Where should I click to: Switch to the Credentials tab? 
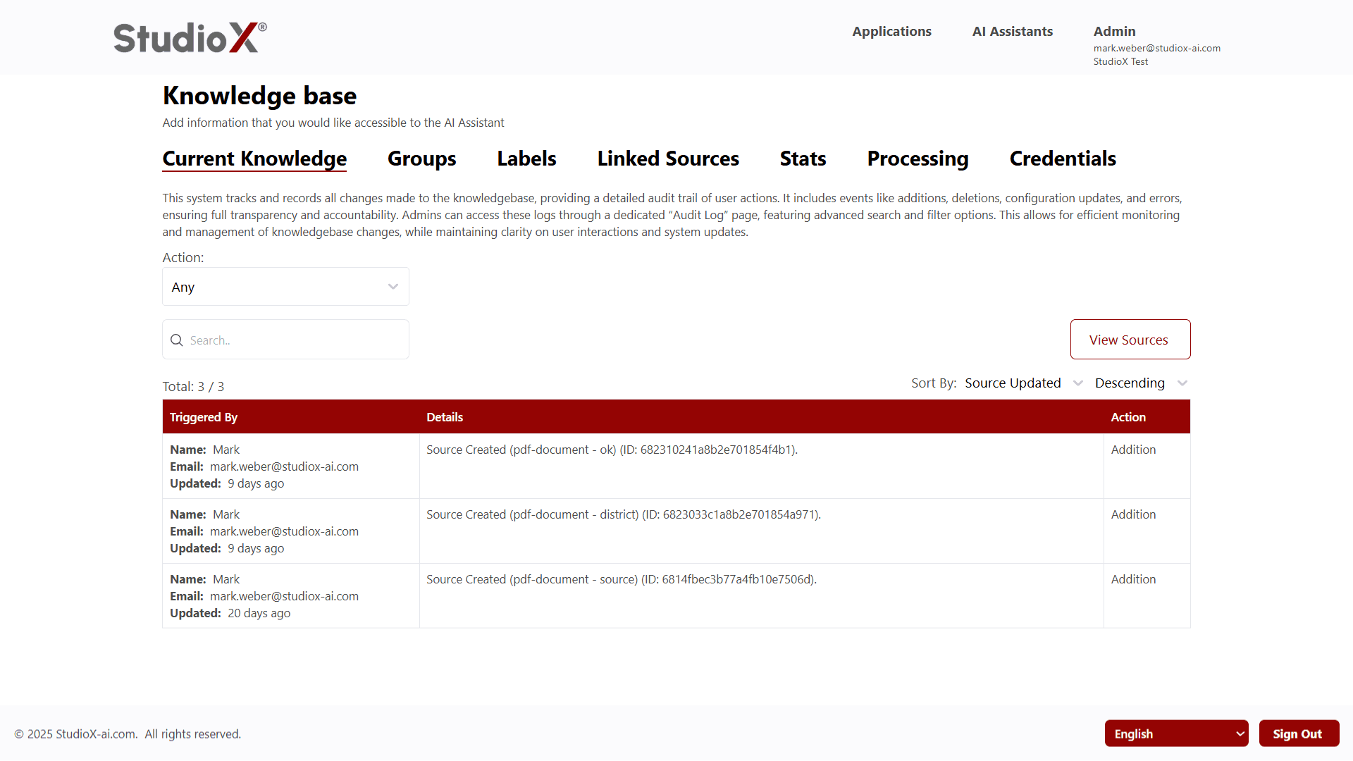tap(1063, 159)
